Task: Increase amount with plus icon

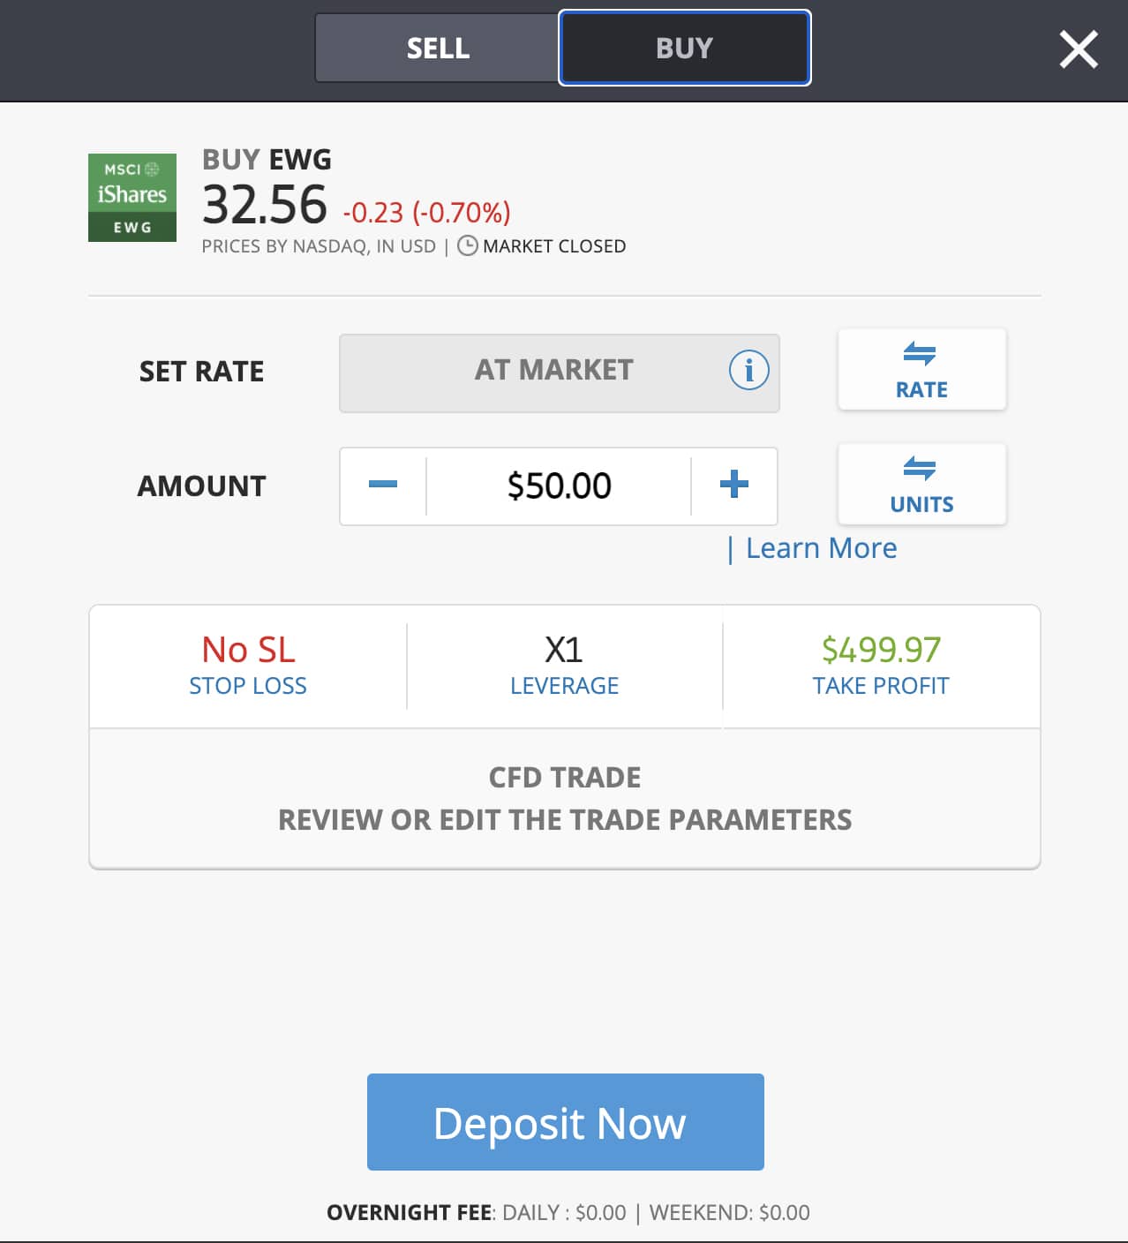Action: [733, 485]
